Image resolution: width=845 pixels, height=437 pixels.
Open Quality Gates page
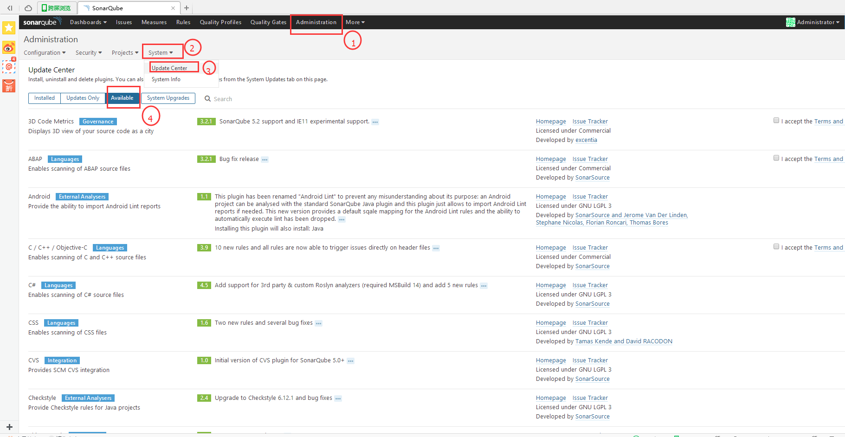coord(268,22)
